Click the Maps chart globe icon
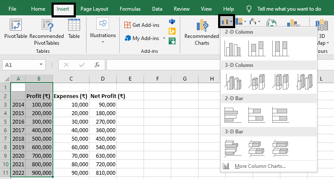The width and height of the screenshot is (334, 179). pyautogui.click(x=271, y=23)
